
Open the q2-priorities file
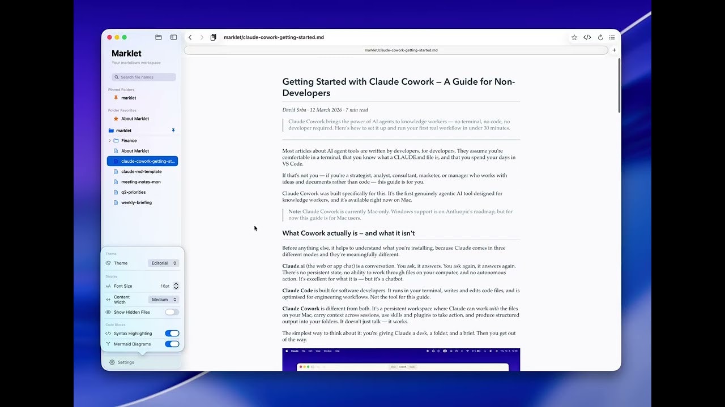[x=142, y=192]
